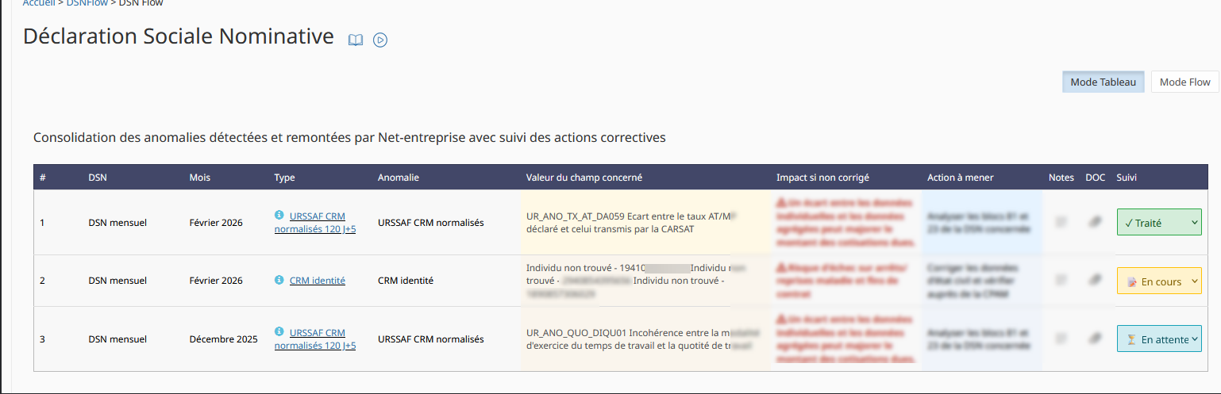Screen dimensions: 1221x394
Task: Open the notes icon for row 3
Action: tap(1061, 339)
